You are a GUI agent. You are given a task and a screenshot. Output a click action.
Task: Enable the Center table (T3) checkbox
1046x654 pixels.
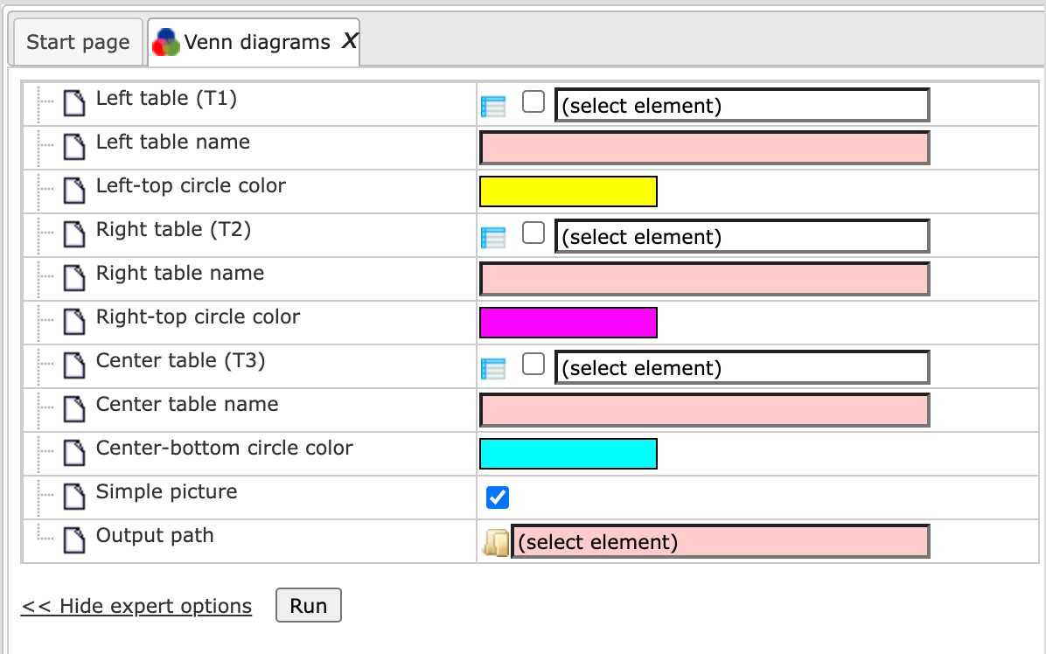[x=533, y=364]
